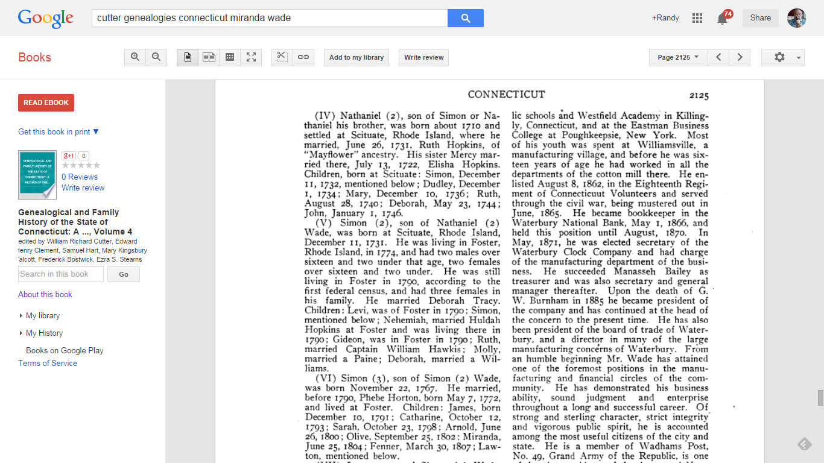Enter fullscreen reading mode
Viewport: 824px width, 463px height.
[251, 57]
